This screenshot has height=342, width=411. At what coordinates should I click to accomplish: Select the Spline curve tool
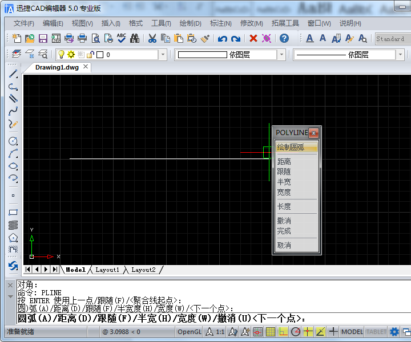[x=13, y=111]
